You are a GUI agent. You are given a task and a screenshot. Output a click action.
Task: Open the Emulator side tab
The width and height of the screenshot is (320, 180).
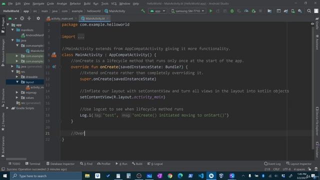click(x=317, y=150)
